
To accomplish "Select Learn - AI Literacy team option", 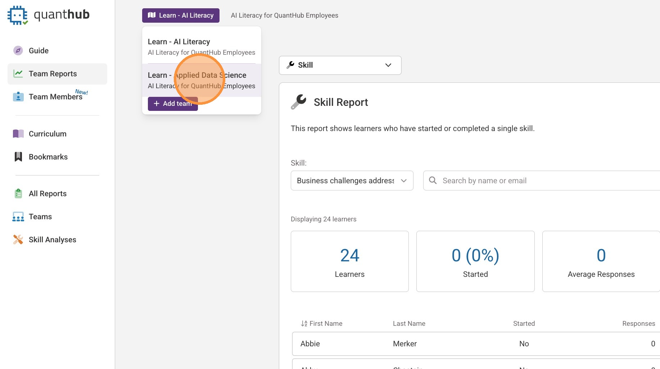I will pos(201,47).
